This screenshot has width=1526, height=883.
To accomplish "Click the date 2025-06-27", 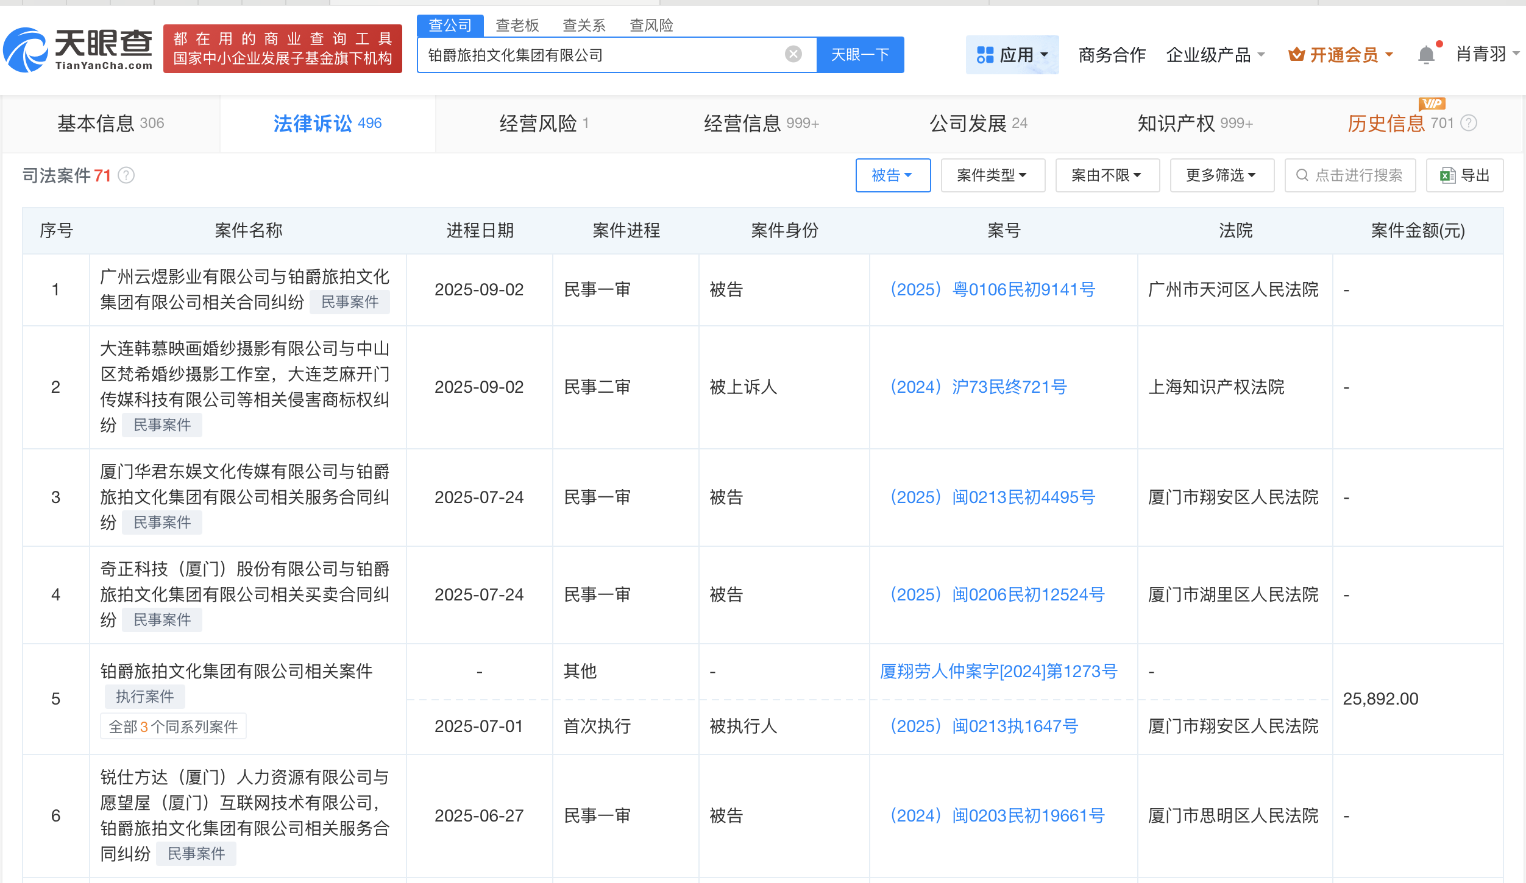I will (x=479, y=815).
